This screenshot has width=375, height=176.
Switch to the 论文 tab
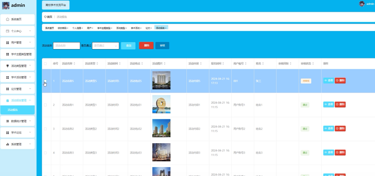[x=148, y=28]
